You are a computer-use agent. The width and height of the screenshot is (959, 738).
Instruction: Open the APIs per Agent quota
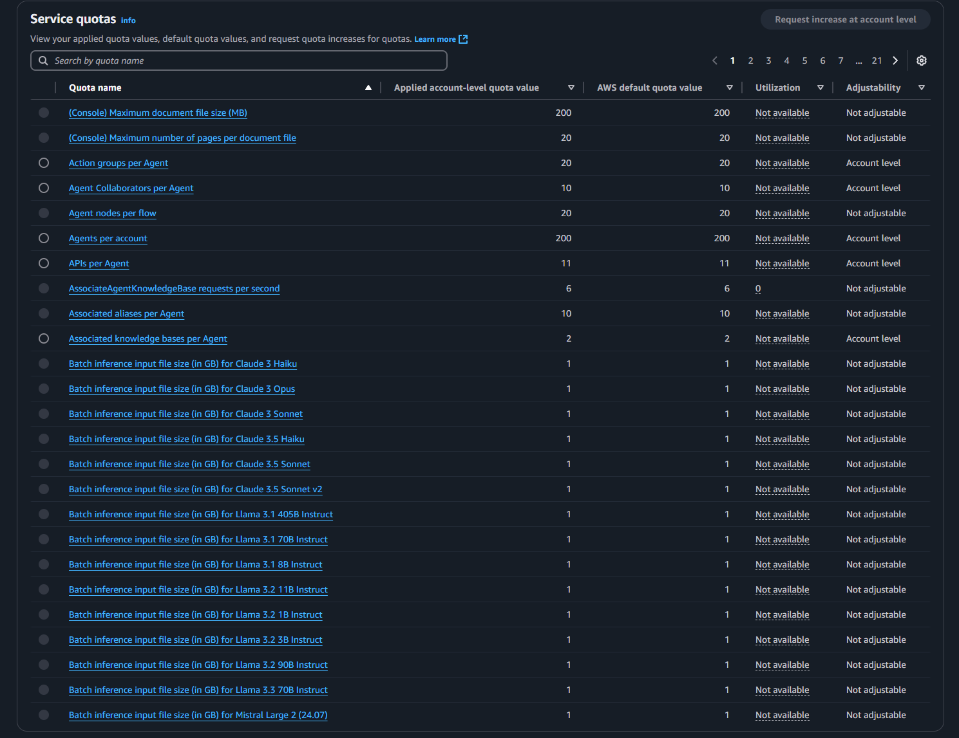[99, 263]
